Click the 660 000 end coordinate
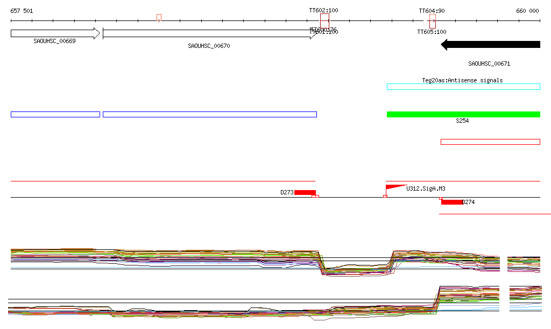Screen dimensions: 551x329 (x=527, y=11)
